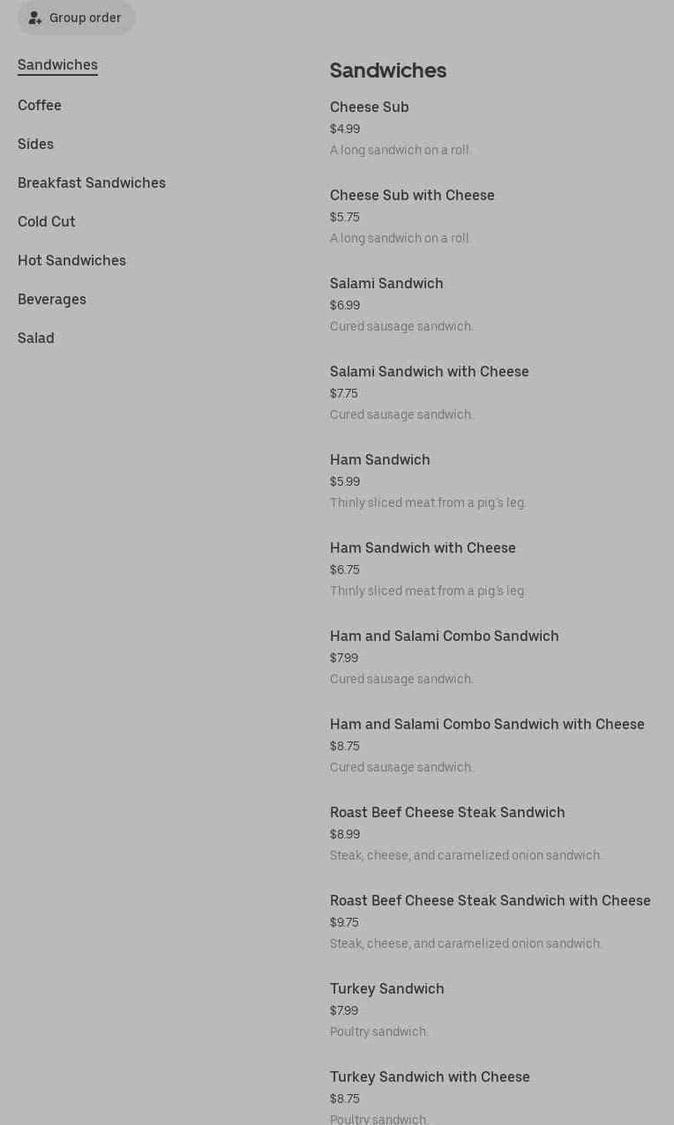
Task: Open Salami Sandwich with Cheese
Action: (x=430, y=372)
